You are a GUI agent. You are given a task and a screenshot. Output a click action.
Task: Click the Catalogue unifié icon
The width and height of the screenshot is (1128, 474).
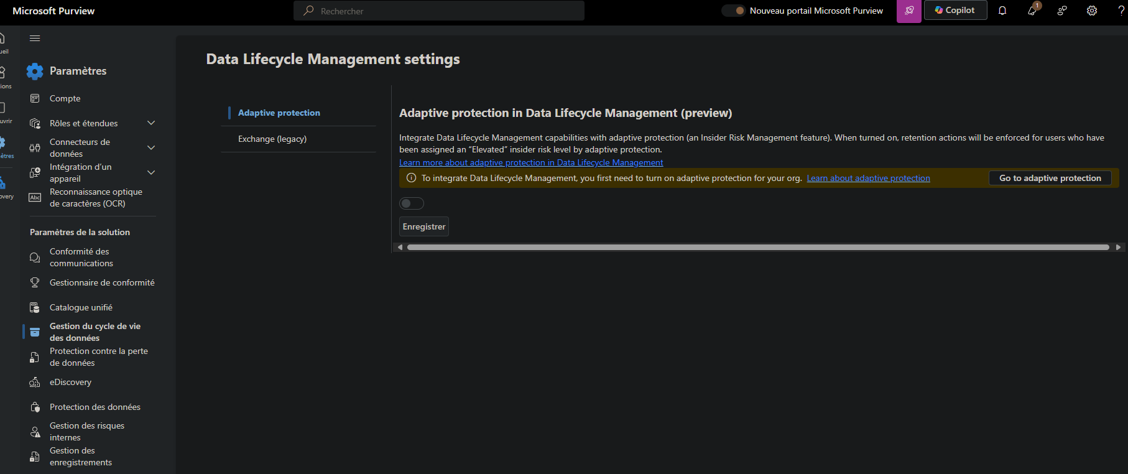coord(35,307)
